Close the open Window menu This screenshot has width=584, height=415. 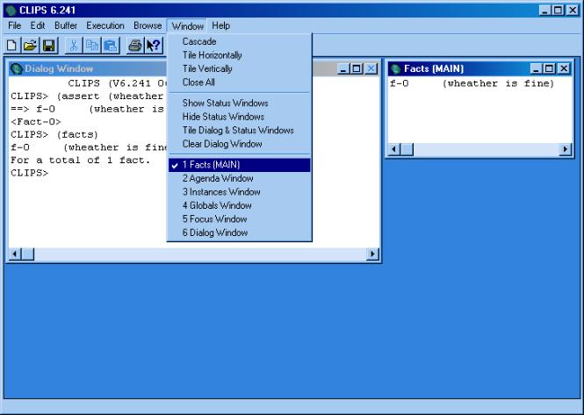pyautogui.click(x=187, y=26)
